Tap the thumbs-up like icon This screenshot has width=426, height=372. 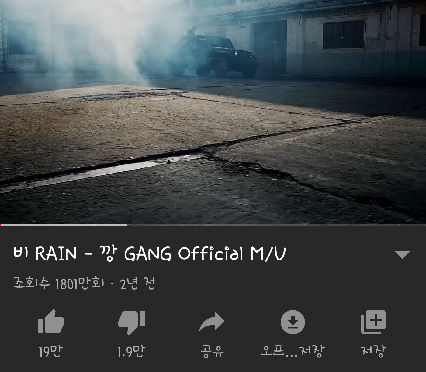click(x=51, y=322)
